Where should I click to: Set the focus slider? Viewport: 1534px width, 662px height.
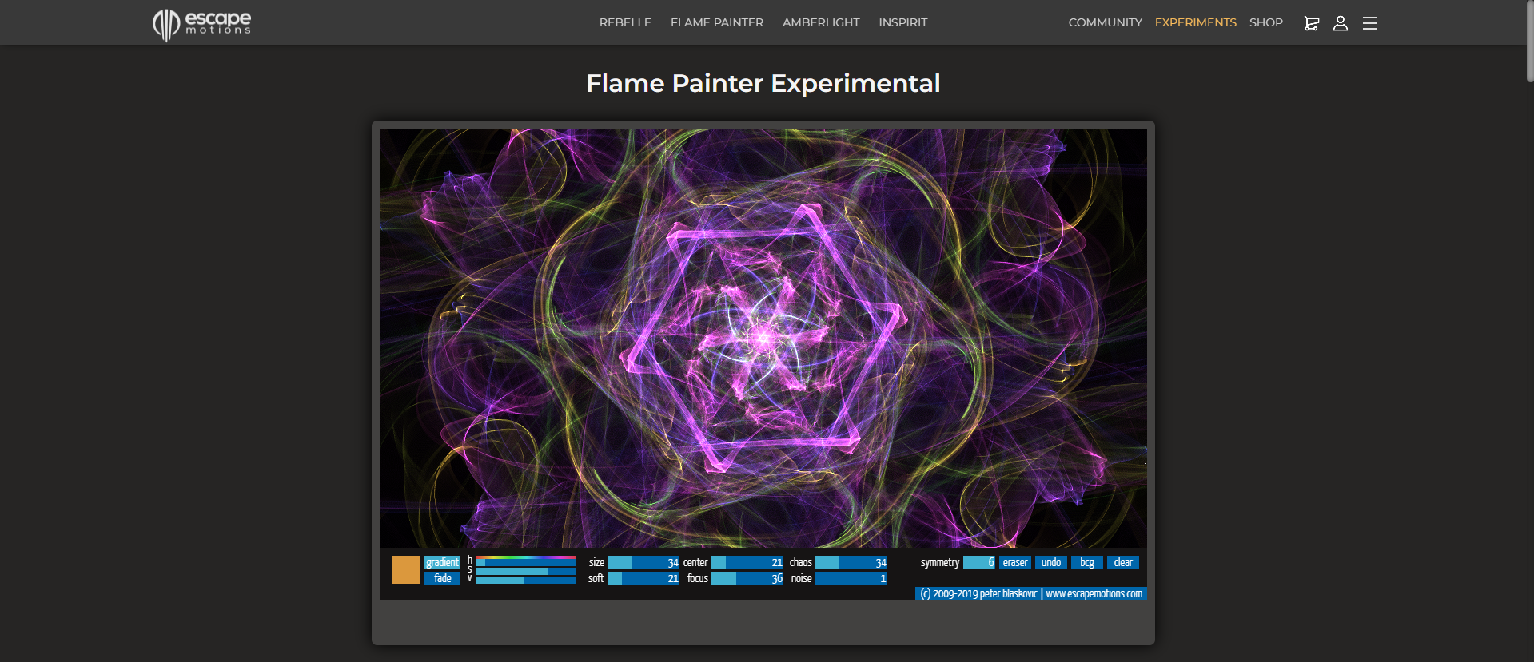click(747, 578)
